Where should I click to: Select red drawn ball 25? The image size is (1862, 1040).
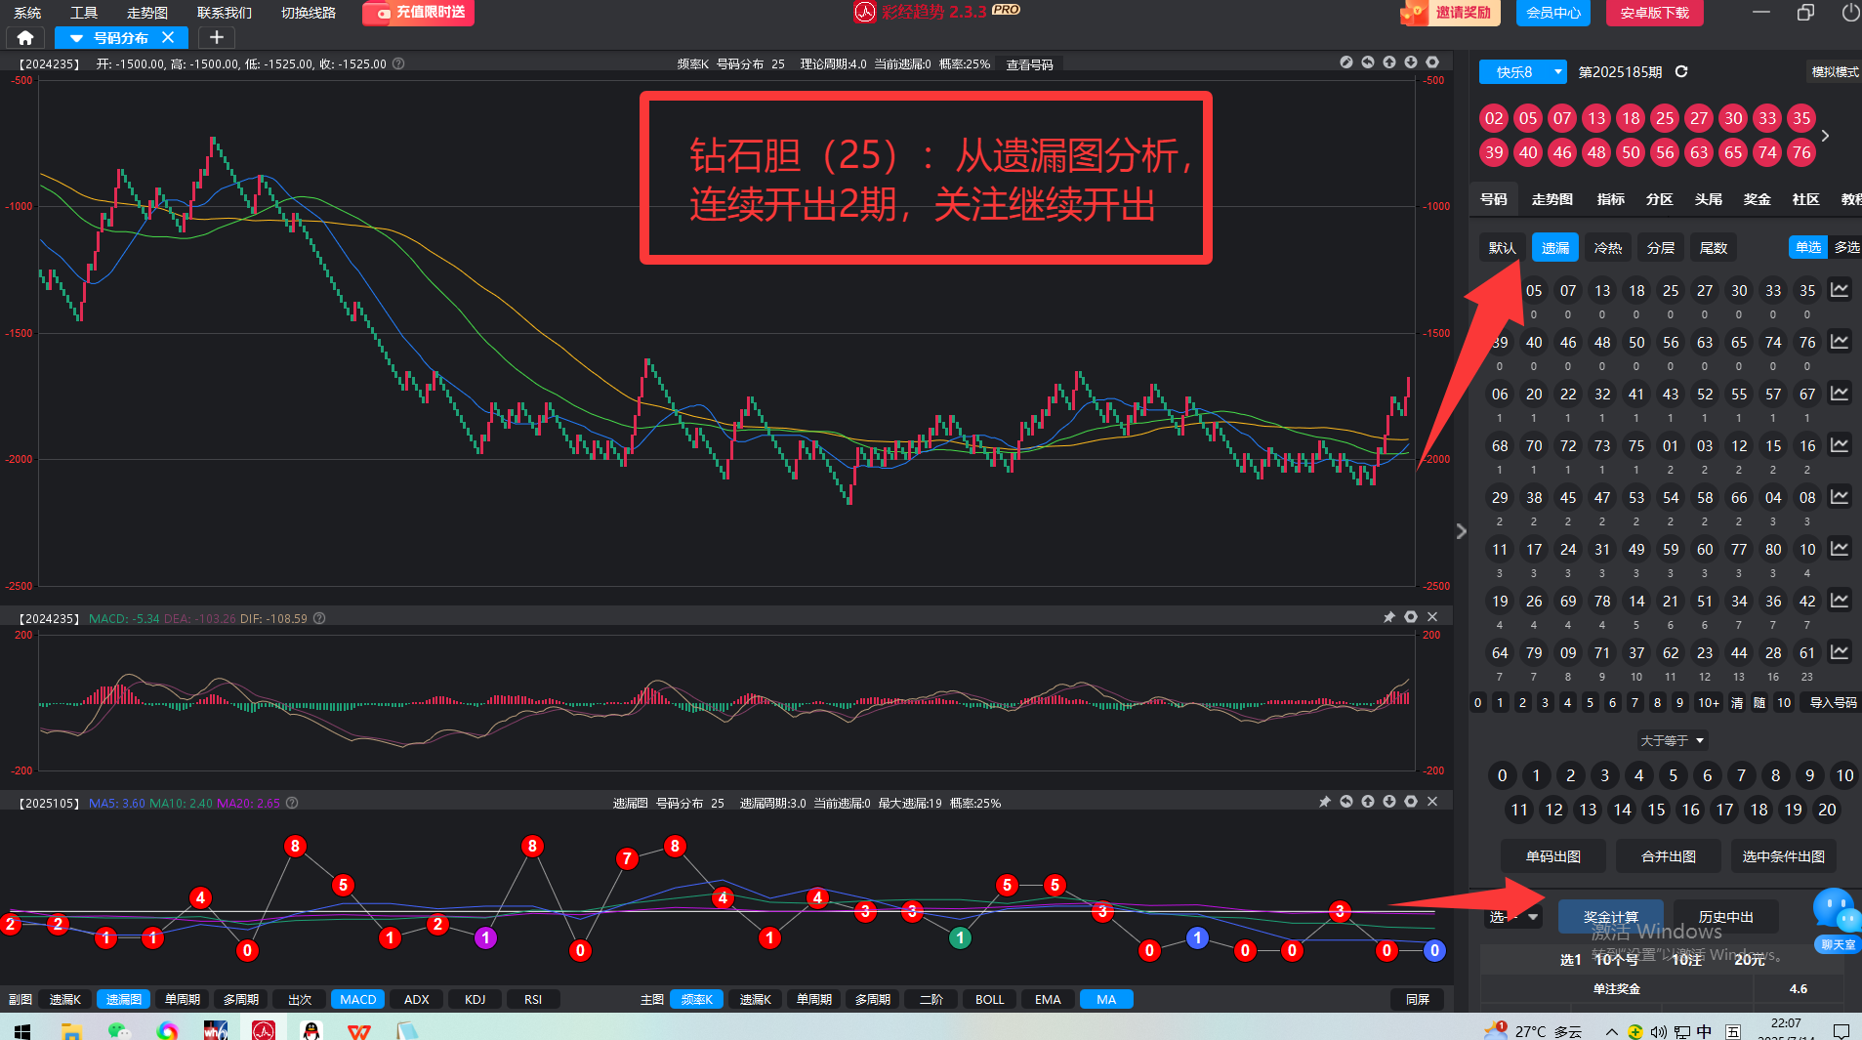(1664, 118)
